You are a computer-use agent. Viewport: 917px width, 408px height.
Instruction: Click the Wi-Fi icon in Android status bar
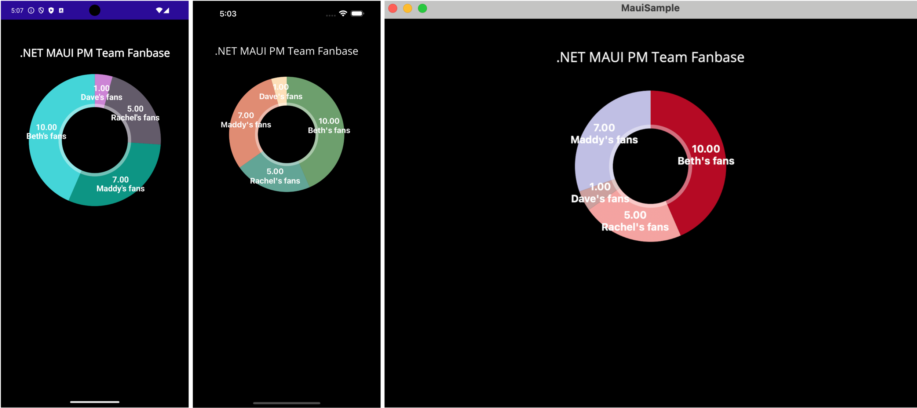[159, 10]
